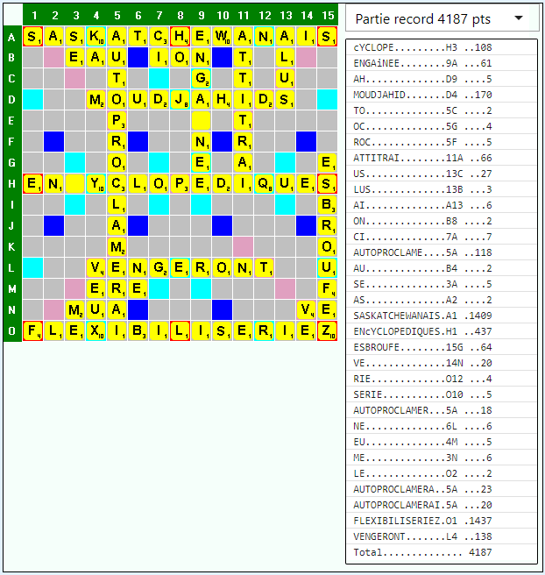The image size is (545, 575).
Task: Click the column 8 header
Action: pyautogui.click(x=180, y=15)
